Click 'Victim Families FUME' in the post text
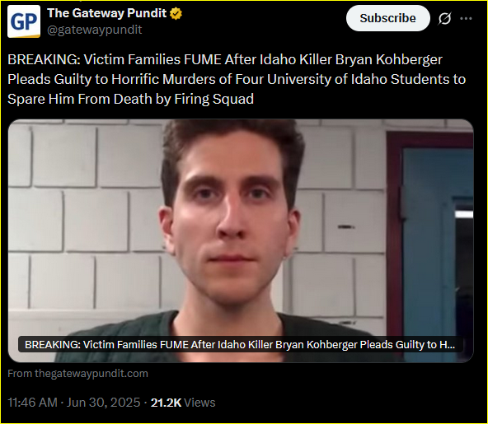 click(x=153, y=59)
